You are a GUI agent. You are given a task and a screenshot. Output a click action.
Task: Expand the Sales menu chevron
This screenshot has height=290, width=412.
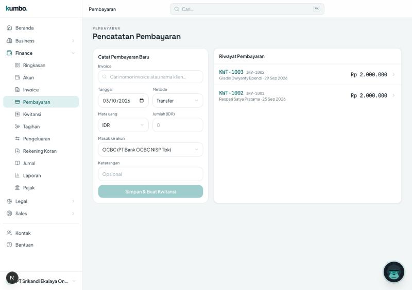click(73, 214)
